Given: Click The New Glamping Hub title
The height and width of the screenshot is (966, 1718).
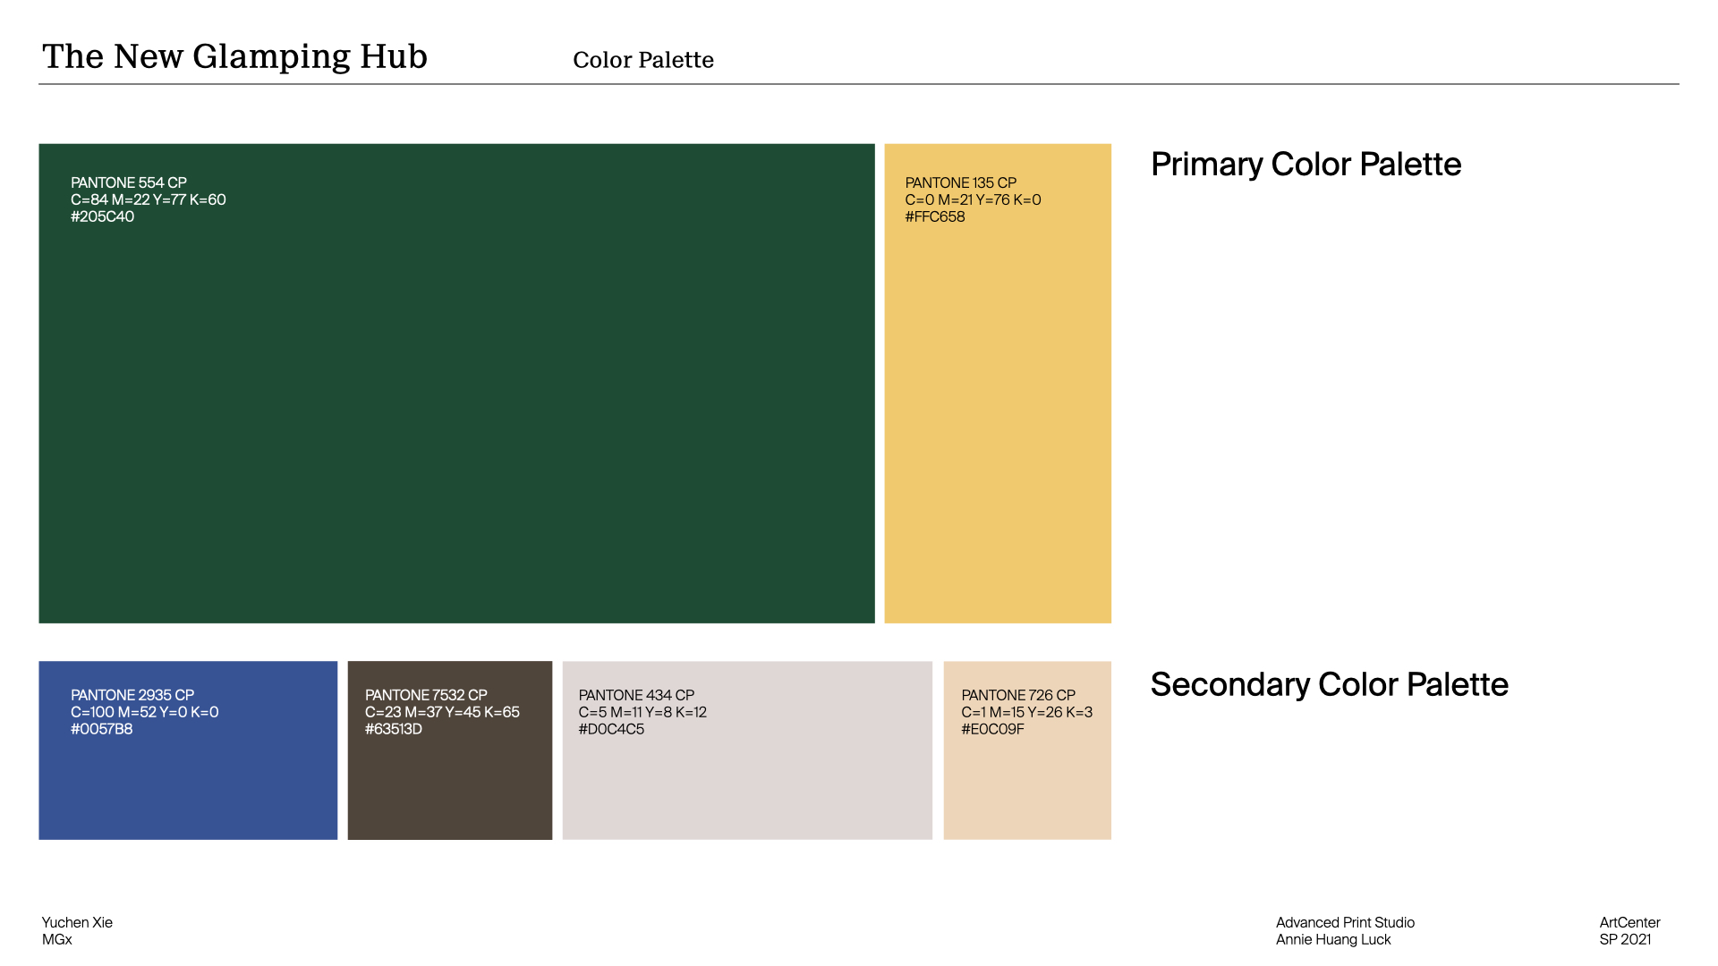Looking at the screenshot, I should coord(234,56).
